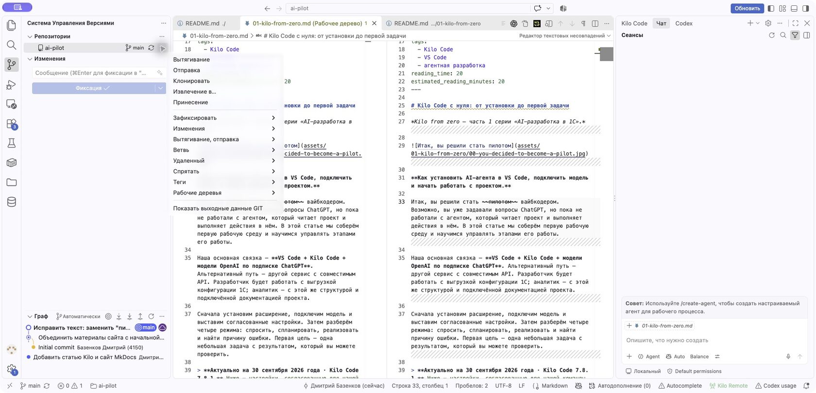Search the Kilo sessions
The height and width of the screenshot is (393, 816).
(x=783, y=35)
